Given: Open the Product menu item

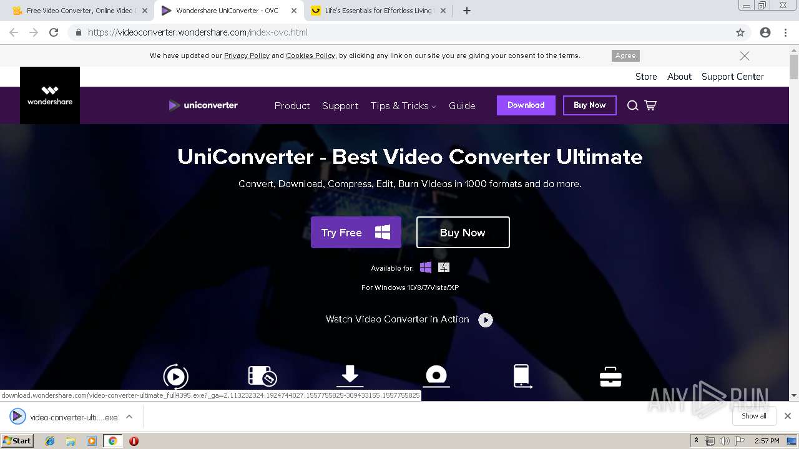Looking at the screenshot, I should tap(292, 106).
